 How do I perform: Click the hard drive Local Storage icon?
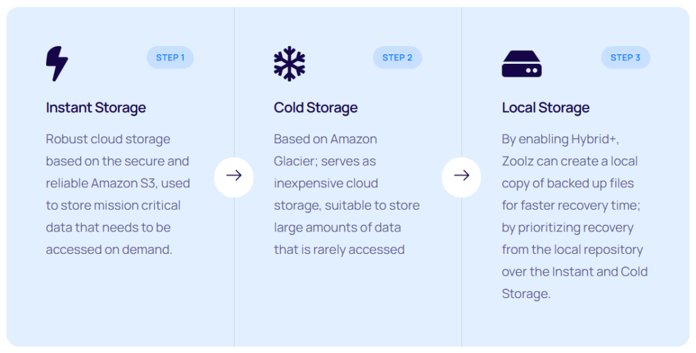521,64
